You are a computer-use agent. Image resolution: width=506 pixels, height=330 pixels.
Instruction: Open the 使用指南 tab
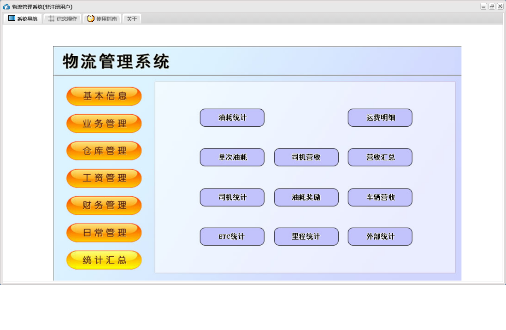102,19
